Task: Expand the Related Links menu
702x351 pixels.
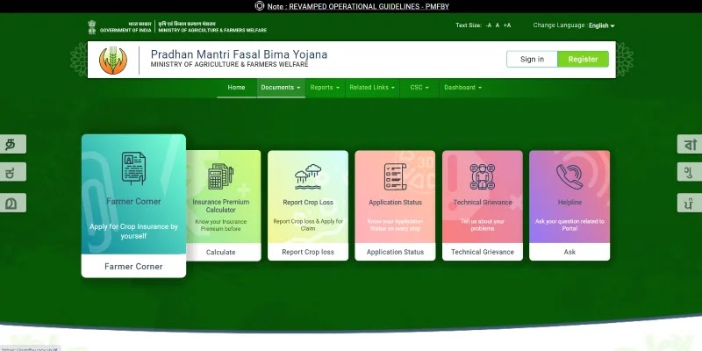Action: pyautogui.click(x=372, y=88)
